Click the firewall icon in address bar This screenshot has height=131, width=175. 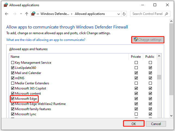(33, 14)
